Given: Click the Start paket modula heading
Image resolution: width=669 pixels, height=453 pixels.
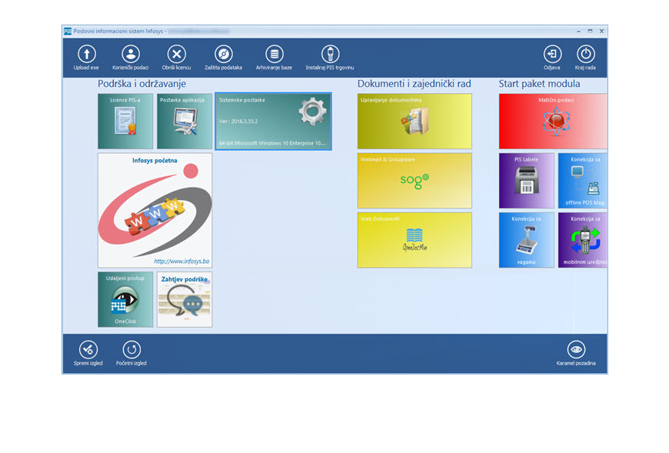Looking at the screenshot, I should 539,84.
